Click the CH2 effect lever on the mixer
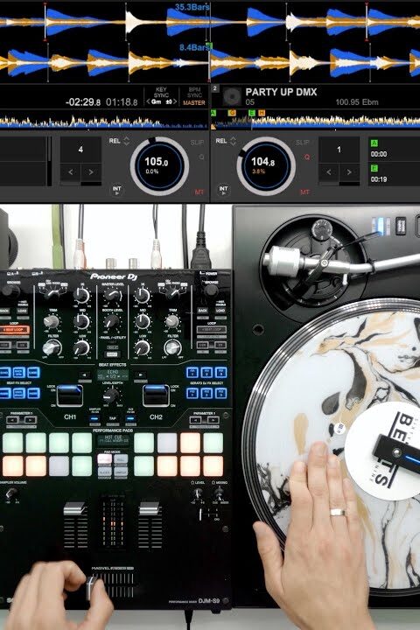Image resolution: width=420 pixels, height=630 pixels. click(x=156, y=395)
